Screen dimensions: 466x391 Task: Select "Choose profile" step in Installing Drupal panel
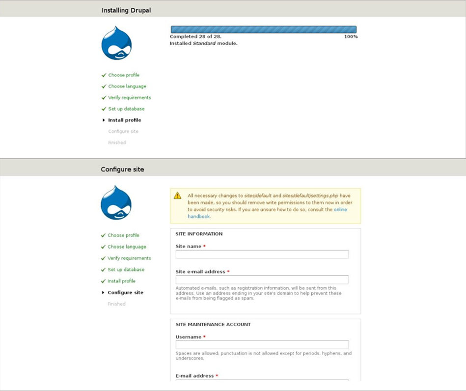point(124,75)
